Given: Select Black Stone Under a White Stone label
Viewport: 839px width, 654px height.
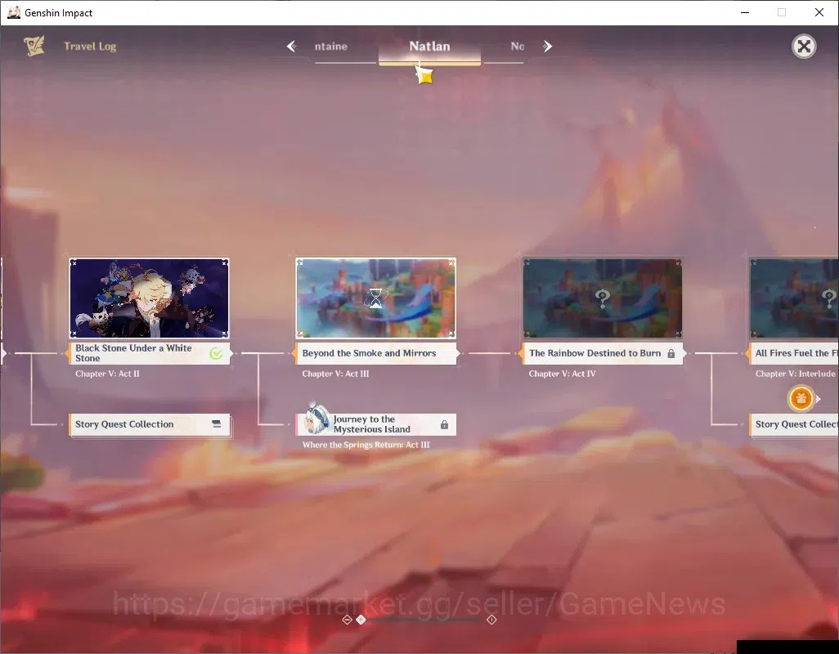Looking at the screenshot, I should [x=150, y=353].
